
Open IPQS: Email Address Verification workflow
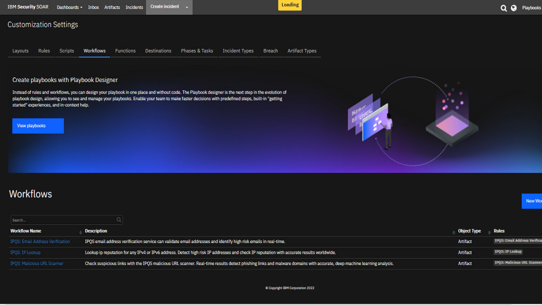click(x=40, y=241)
